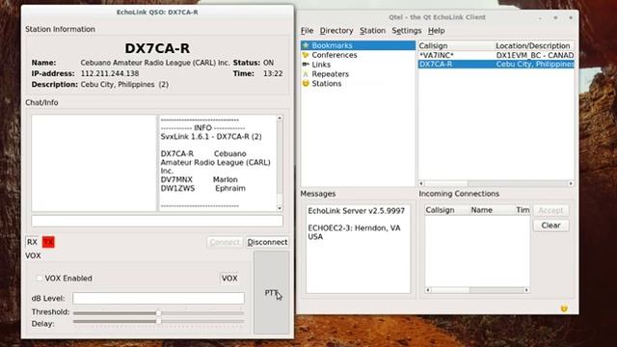Click the Disconnect button
Screen dimensions: 617x347
[x=267, y=242]
